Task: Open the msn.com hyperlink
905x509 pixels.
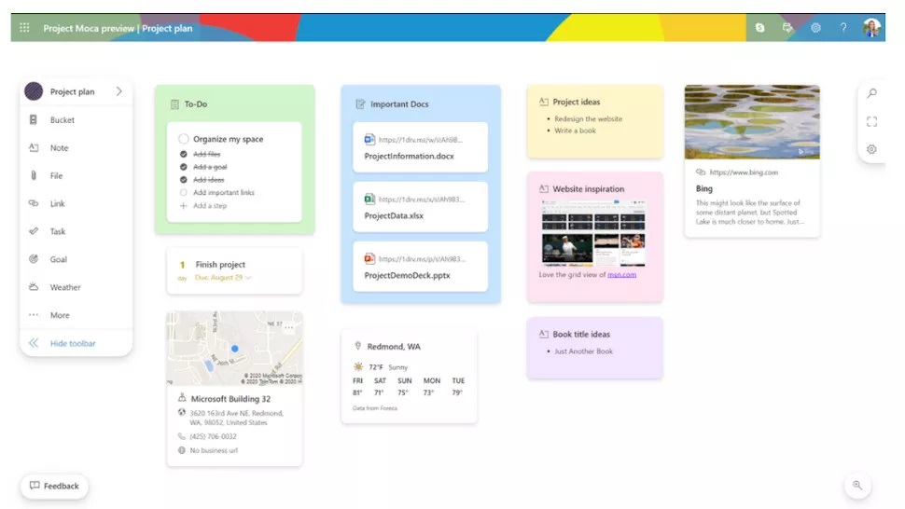Action: [x=621, y=274]
